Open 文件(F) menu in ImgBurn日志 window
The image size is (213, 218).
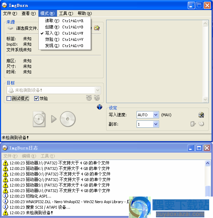click(10, 156)
